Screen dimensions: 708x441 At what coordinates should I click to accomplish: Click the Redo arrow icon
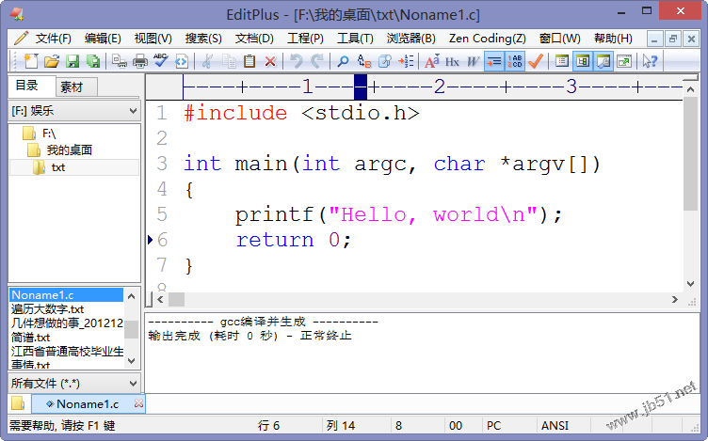317,61
